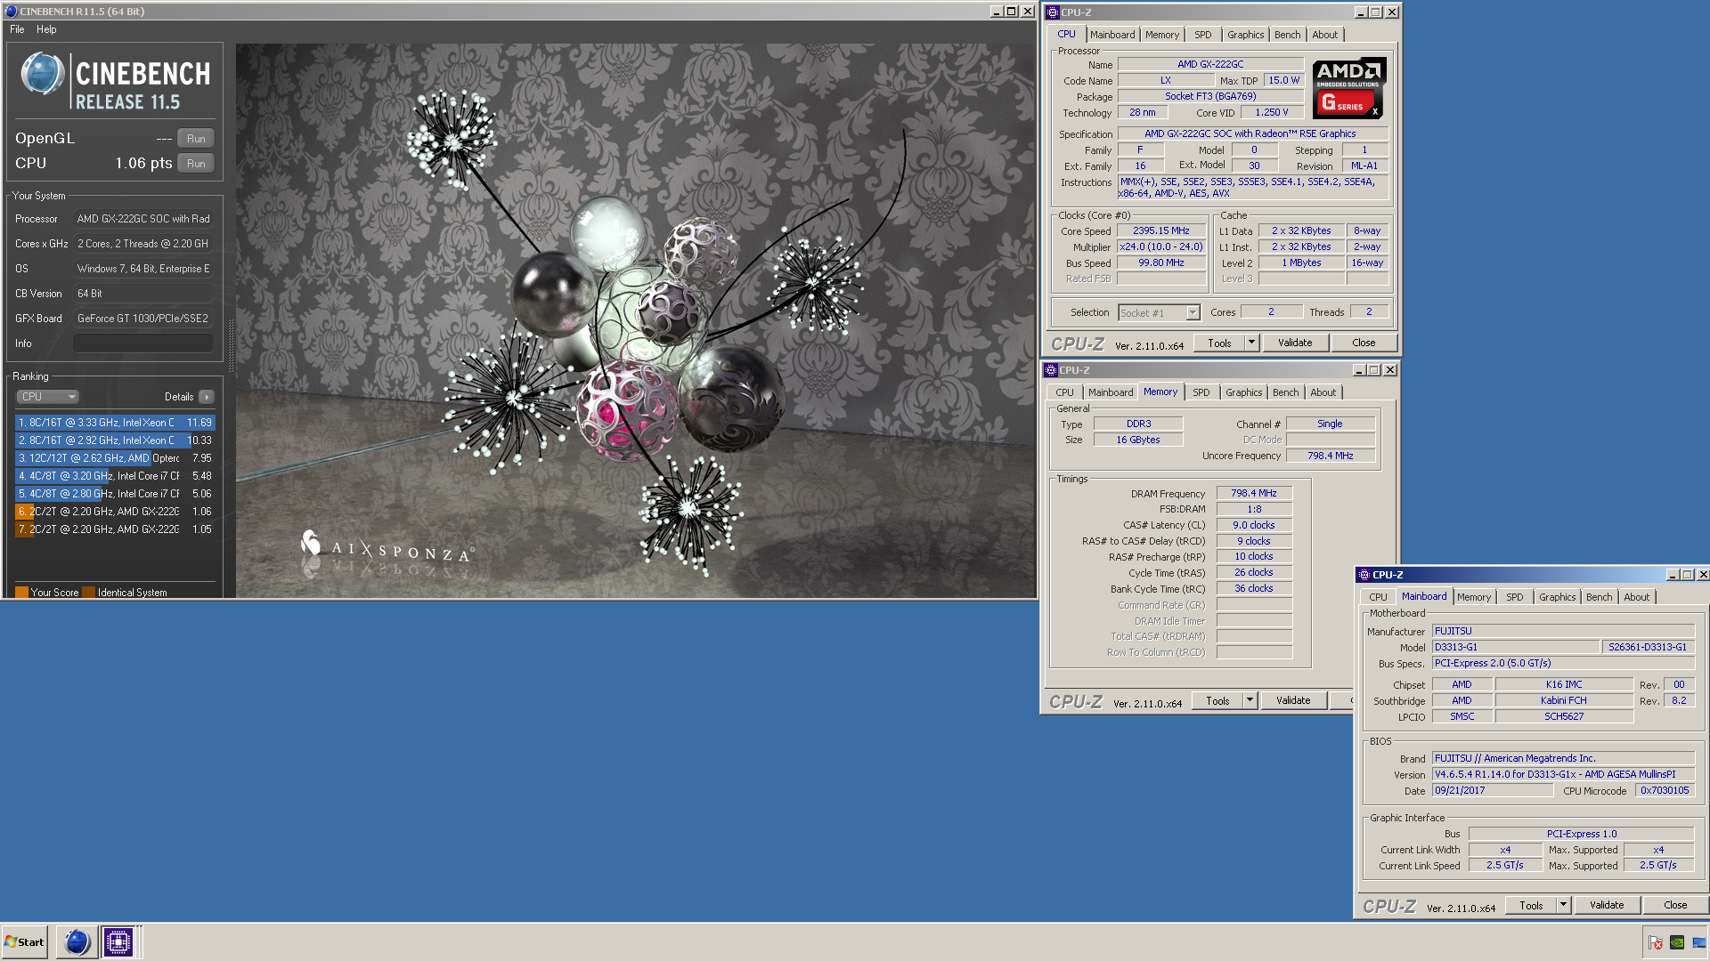Open Memory tab in bottom CPU-Z window
Viewport: 1710px width, 961px height.
(1474, 597)
